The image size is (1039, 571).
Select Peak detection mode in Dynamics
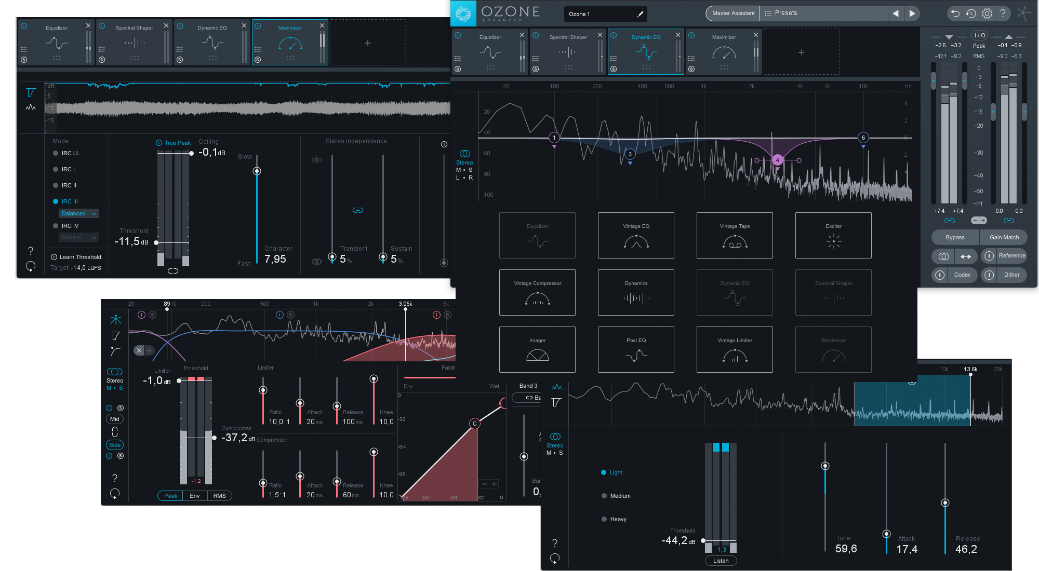[170, 496]
